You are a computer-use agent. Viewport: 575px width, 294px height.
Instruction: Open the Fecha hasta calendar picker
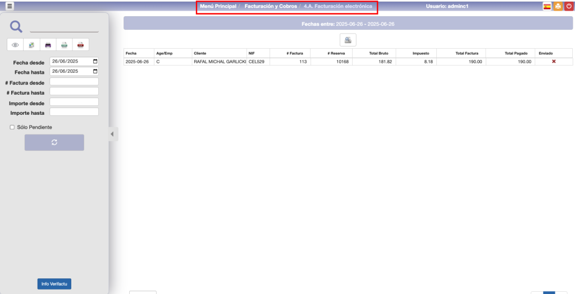[x=95, y=72]
